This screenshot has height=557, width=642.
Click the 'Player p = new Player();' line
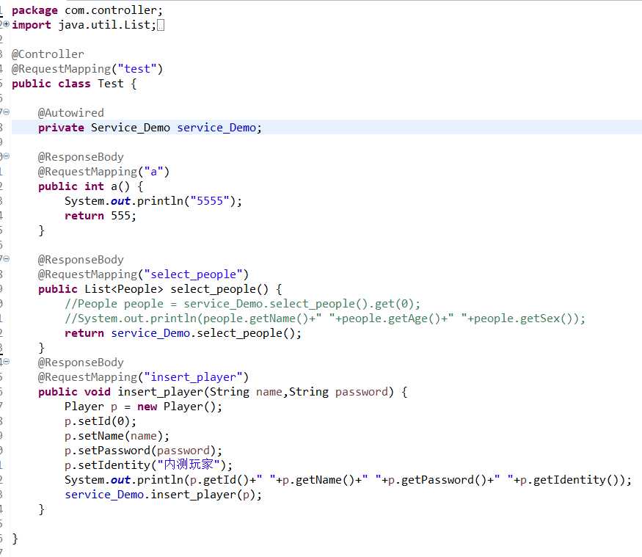(143, 407)
